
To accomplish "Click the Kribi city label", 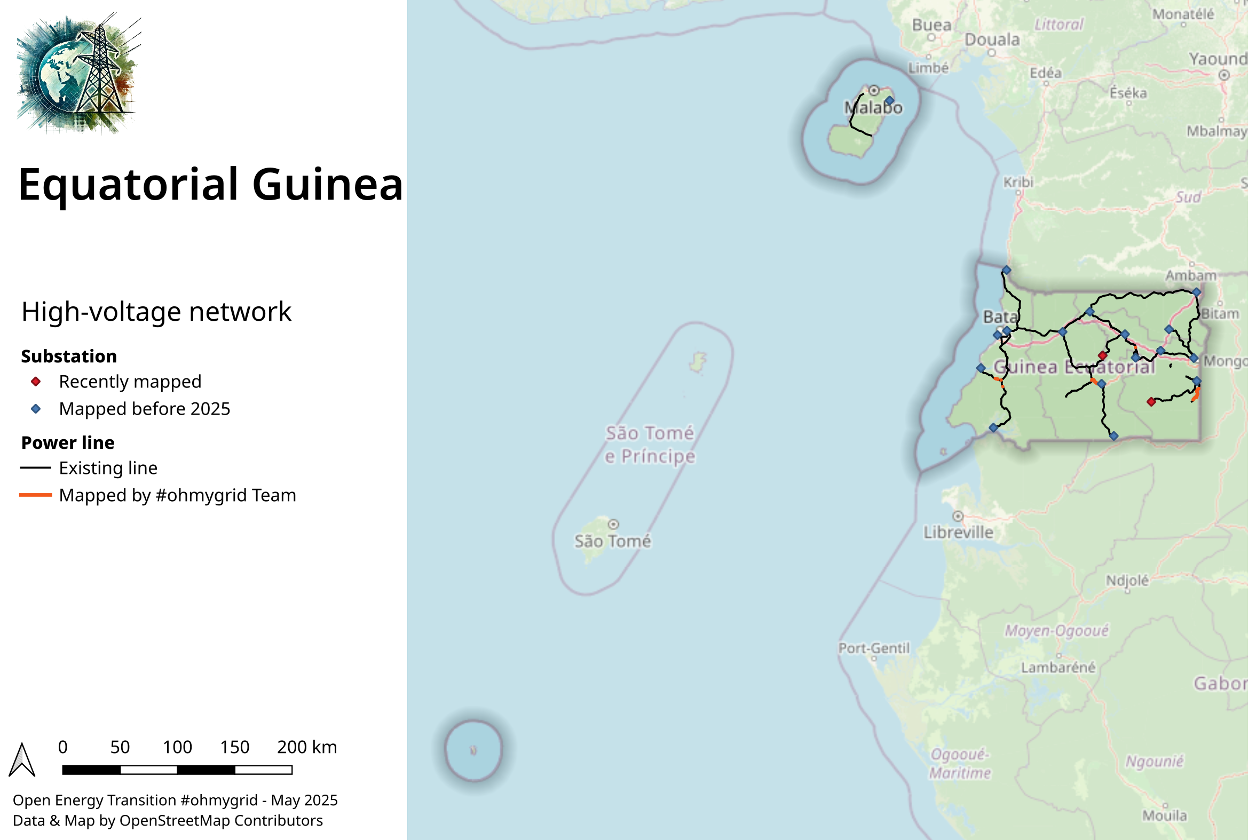I will tap(1018, 182).
